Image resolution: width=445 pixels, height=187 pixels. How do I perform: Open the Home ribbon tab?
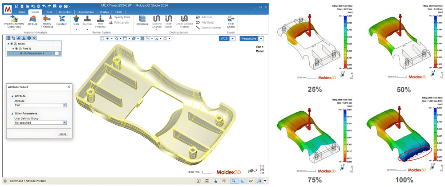click(21, 12)
